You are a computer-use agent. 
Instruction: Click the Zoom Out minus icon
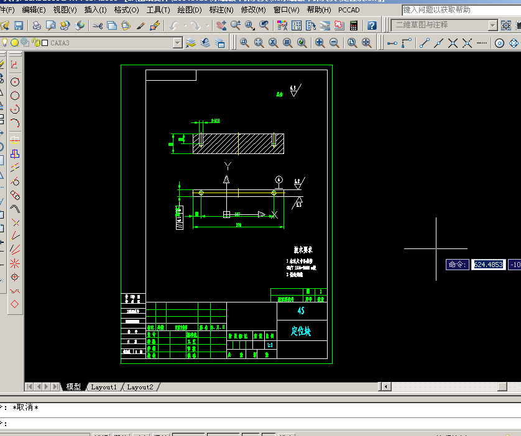click(334, 43)
